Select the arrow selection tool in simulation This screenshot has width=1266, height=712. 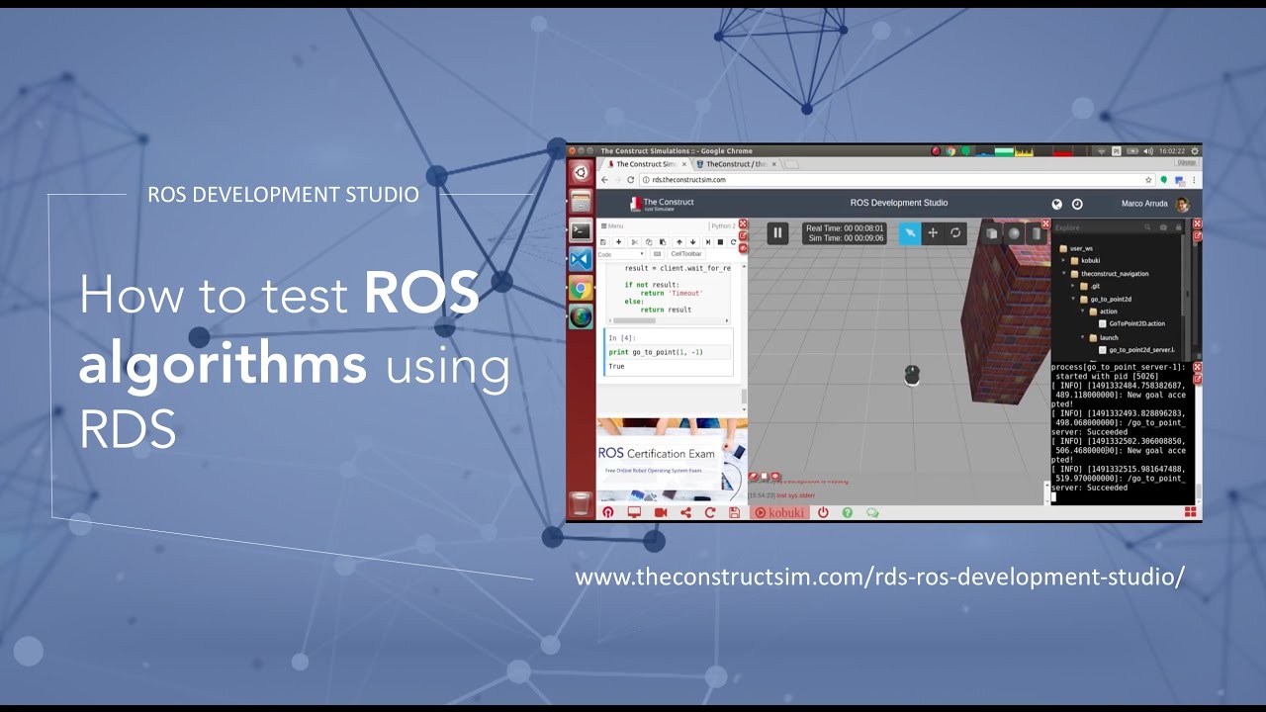click(x=910, y=233)
